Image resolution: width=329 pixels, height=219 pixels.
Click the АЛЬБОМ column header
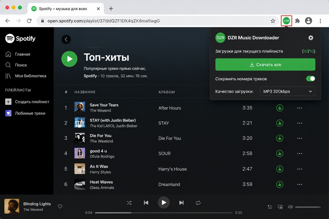[x=167, y=92]
